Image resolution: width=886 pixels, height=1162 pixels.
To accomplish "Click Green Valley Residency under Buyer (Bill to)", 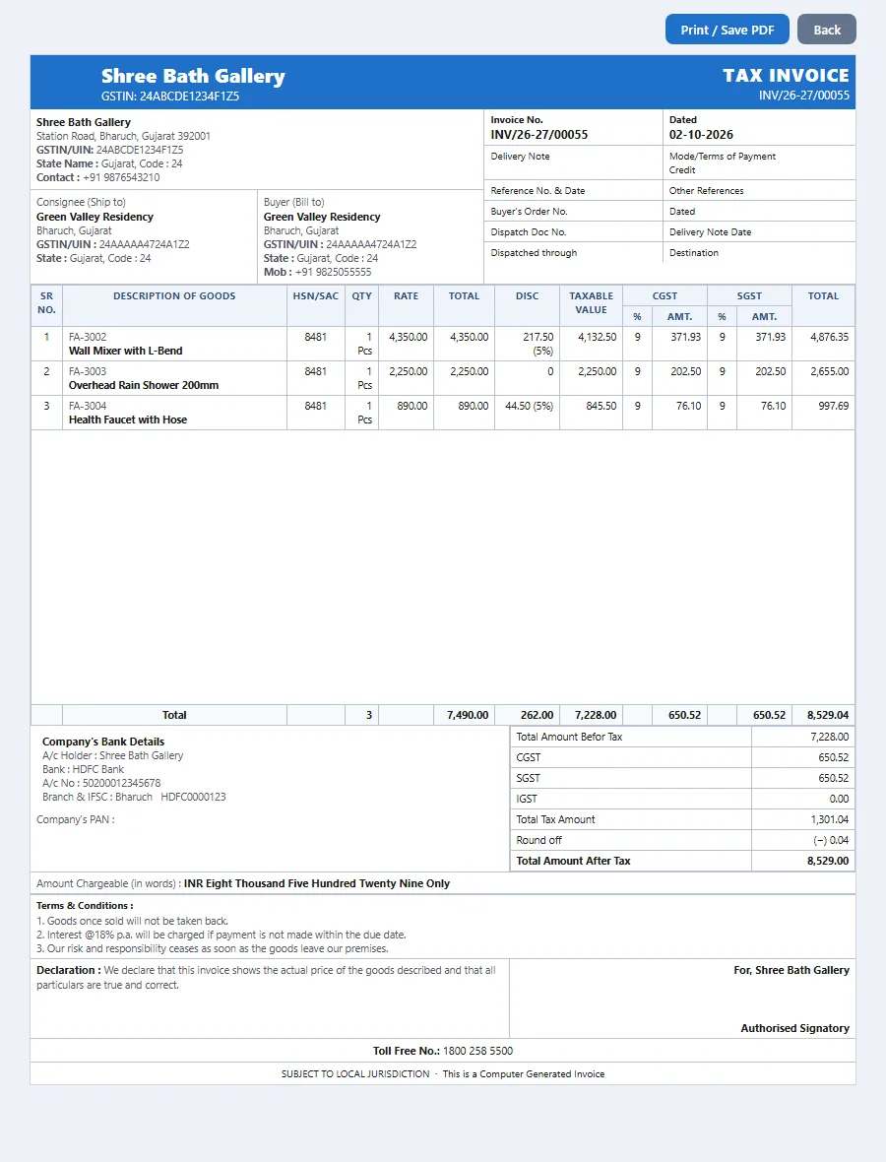I will pyautogui.click(x=322, y=217).
